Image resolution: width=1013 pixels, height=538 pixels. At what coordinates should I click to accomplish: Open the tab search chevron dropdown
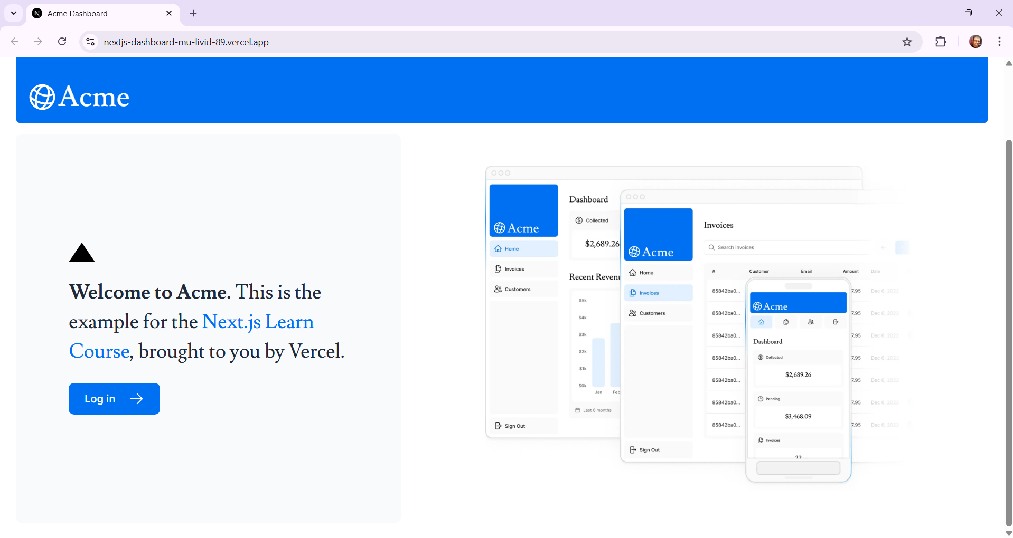coord(13,13)
